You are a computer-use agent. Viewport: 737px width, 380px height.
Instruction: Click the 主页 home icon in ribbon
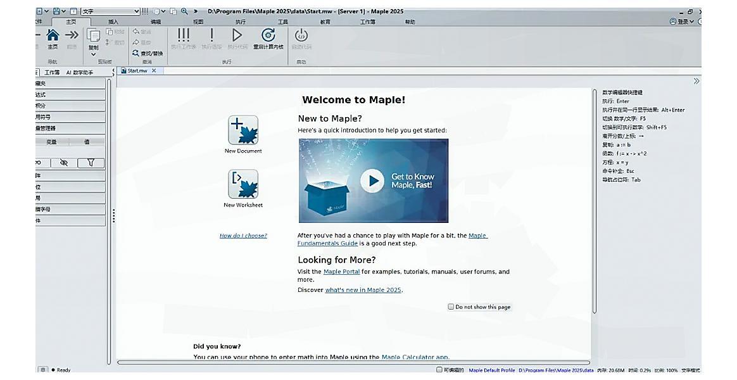coord(53,35)
